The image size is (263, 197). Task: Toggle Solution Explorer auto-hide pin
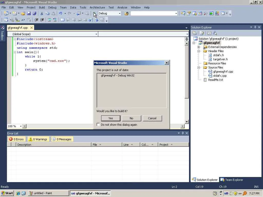click(255, 27)
